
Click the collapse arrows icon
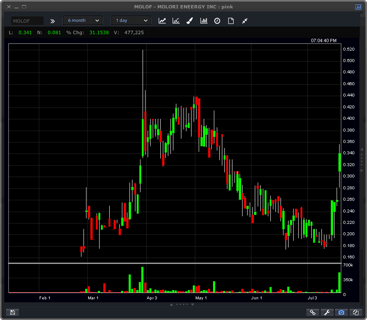pos(245,21)
